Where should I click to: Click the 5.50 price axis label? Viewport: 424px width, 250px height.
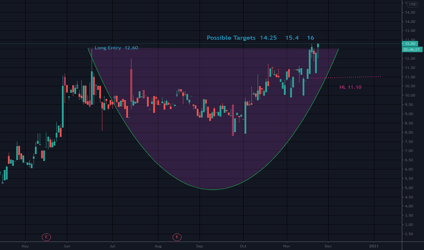[x=410, y=179]
